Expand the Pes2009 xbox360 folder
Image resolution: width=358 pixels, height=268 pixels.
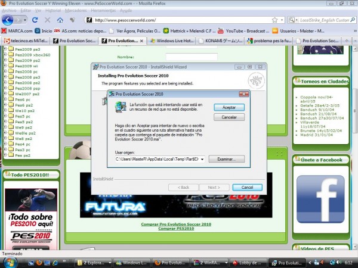click(x=5, y=54)
